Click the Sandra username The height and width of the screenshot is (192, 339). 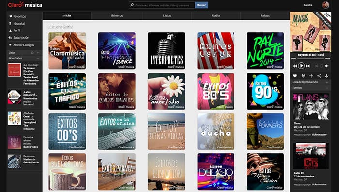point(308,5)
